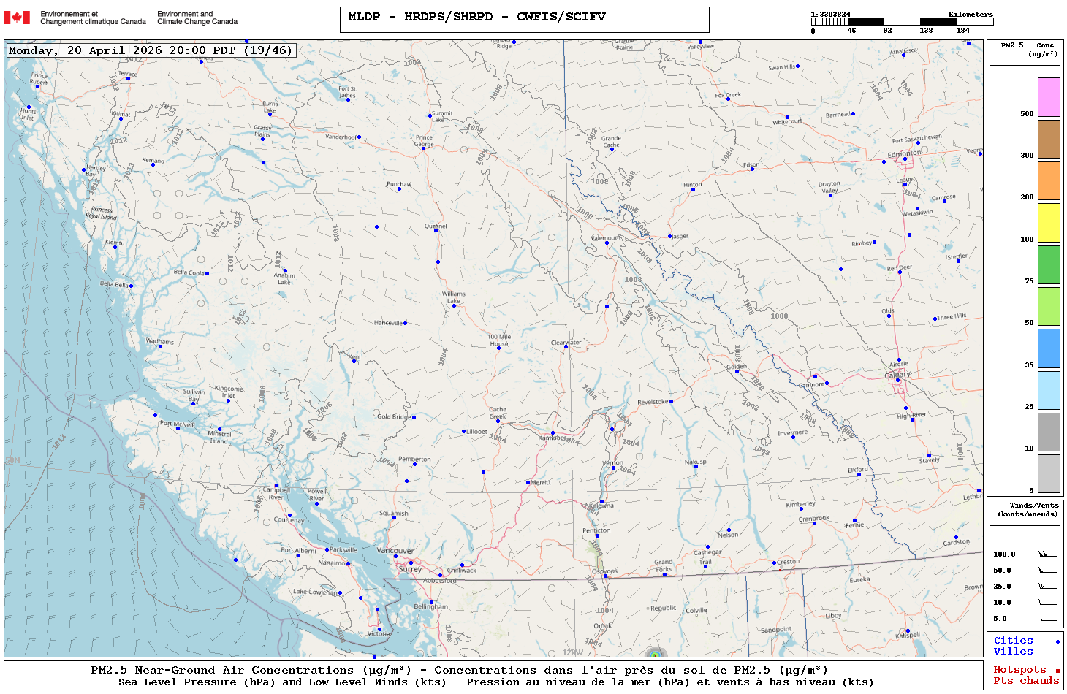Image resolution: width=1067 pixels, height=694 pixels.
Task: Click the red Hotspots marker in legend
Action: [x=1057, y=671]
